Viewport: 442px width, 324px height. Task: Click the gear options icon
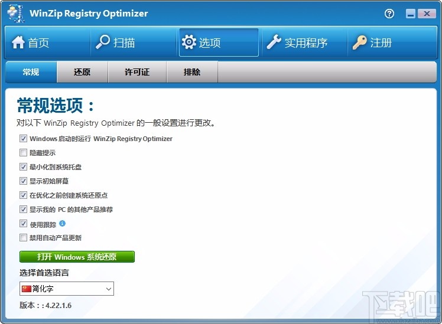point(189,42)
